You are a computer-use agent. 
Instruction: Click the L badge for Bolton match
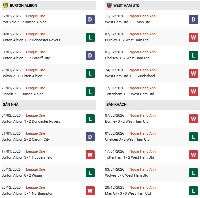[90, 73]
